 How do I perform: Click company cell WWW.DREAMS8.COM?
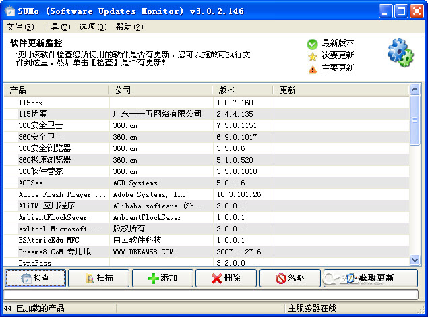tap(144, 252)
